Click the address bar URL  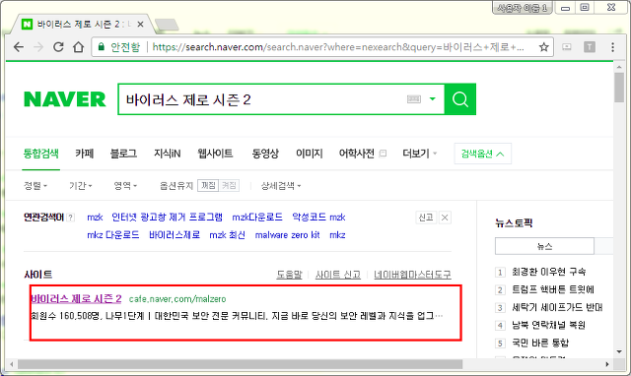click(x=338, y=47)
